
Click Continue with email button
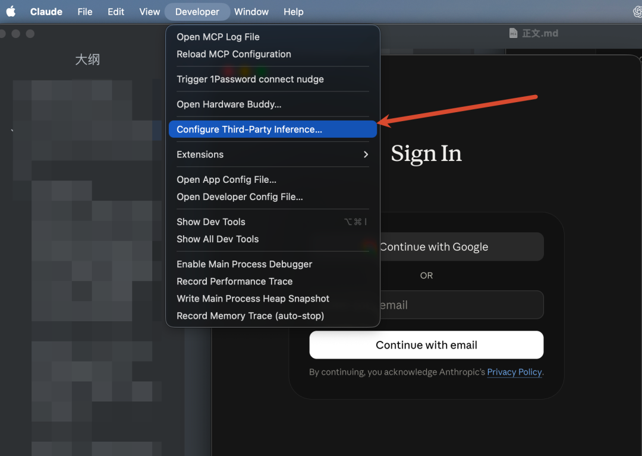tap(426, 345)
